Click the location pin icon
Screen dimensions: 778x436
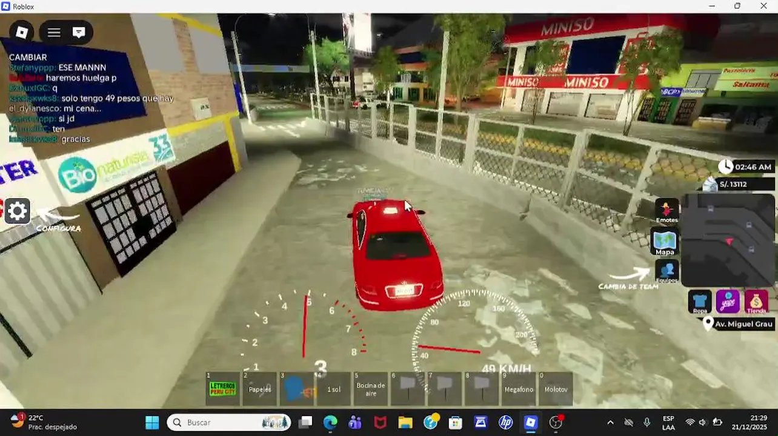coord(707,323)
